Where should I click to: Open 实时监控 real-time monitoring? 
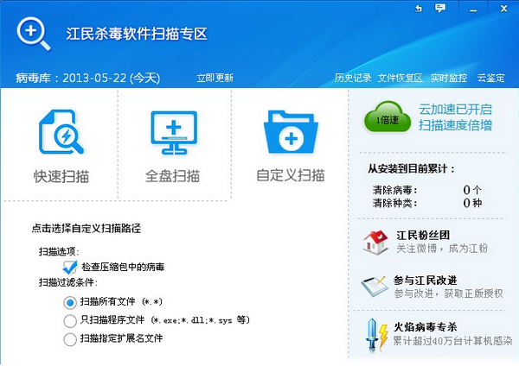[449, 78]
